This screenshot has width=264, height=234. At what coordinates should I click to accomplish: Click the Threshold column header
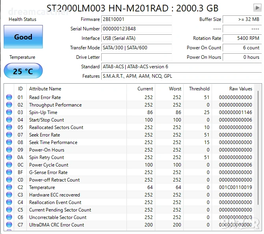click(x=199, y=89)
